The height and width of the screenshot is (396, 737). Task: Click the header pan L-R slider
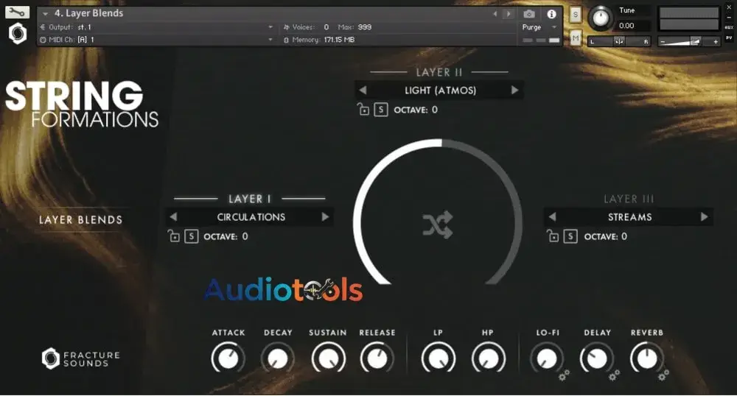(619, 42)
